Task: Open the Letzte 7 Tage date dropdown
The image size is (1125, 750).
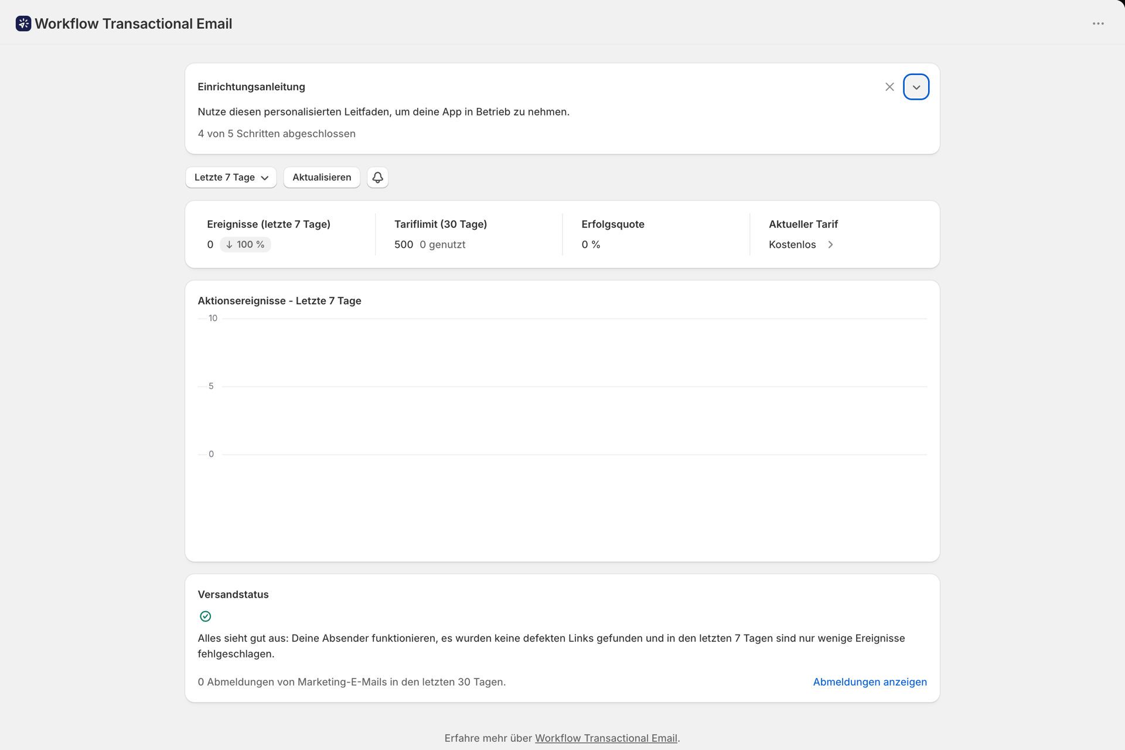Action: tap(231, 178)
